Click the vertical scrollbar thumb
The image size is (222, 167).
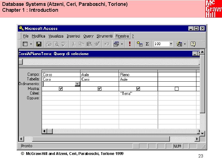click(202, 83)
